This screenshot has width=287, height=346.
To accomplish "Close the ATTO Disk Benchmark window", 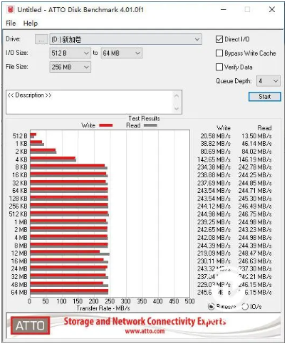I will coord(272,10).
